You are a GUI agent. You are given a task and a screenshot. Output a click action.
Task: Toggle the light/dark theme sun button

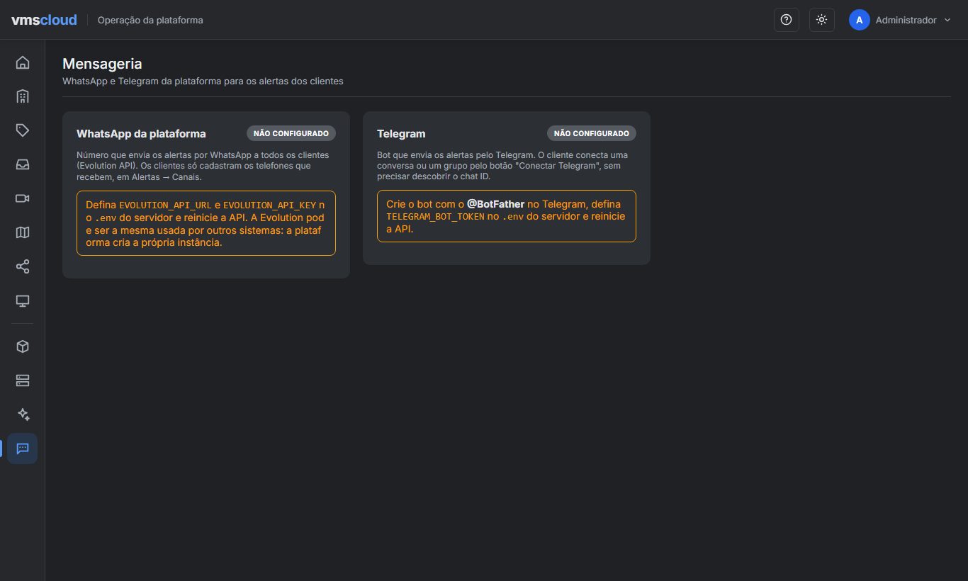(821, 20)
